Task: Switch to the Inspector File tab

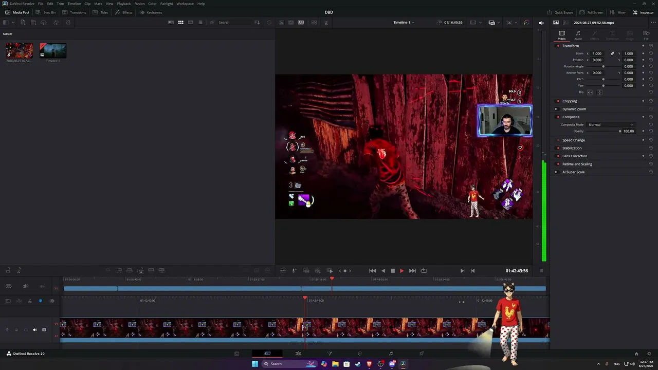Action: [646, 35]
